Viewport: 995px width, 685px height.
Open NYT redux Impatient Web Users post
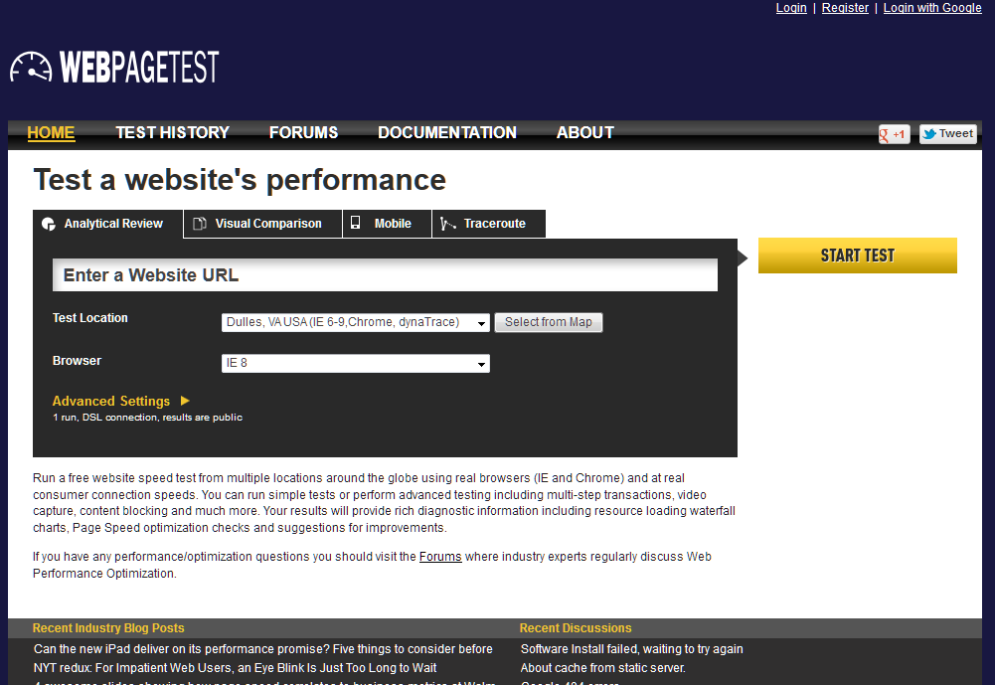[235, 668]
